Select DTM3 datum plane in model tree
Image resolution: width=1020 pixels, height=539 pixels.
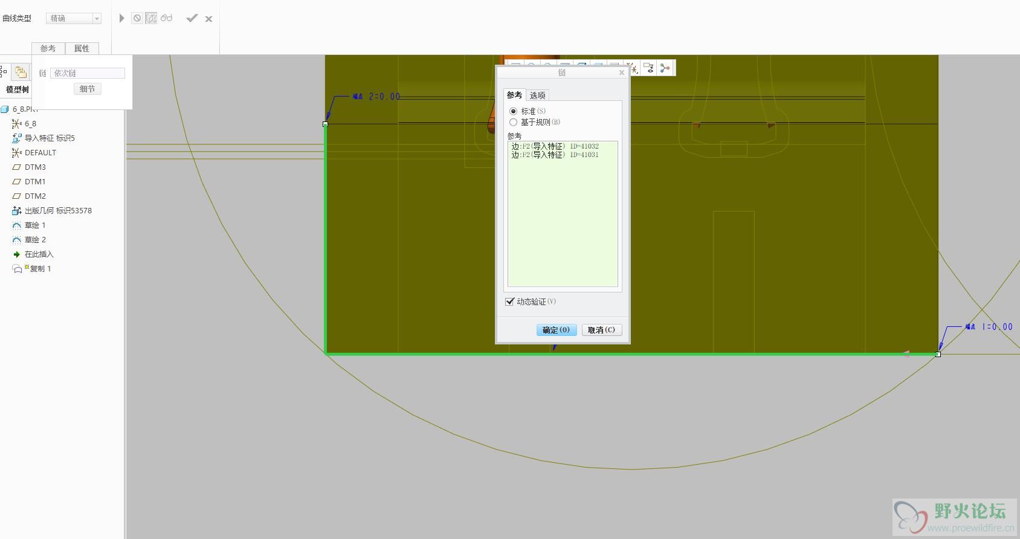[x=29, y=167]
